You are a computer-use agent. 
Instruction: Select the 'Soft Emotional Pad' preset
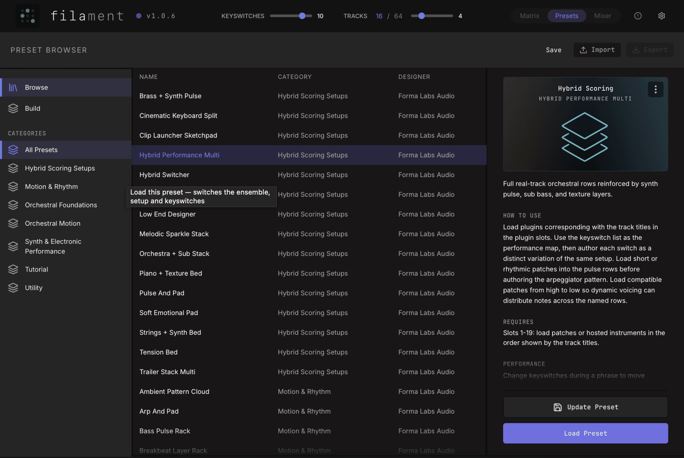tap(309, 313)
